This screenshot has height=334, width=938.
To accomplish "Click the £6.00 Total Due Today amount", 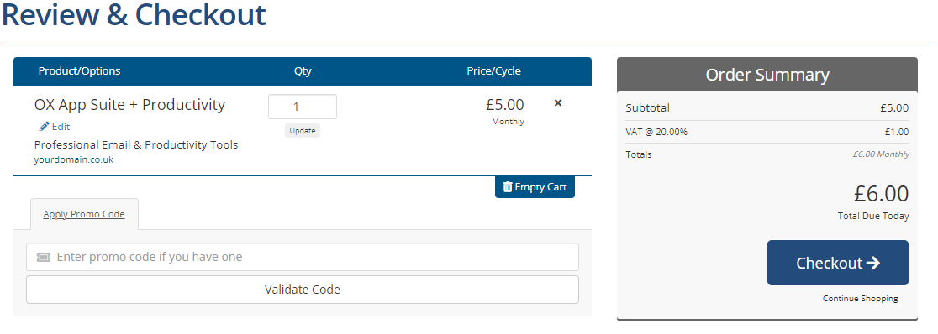I will [881, 194].
